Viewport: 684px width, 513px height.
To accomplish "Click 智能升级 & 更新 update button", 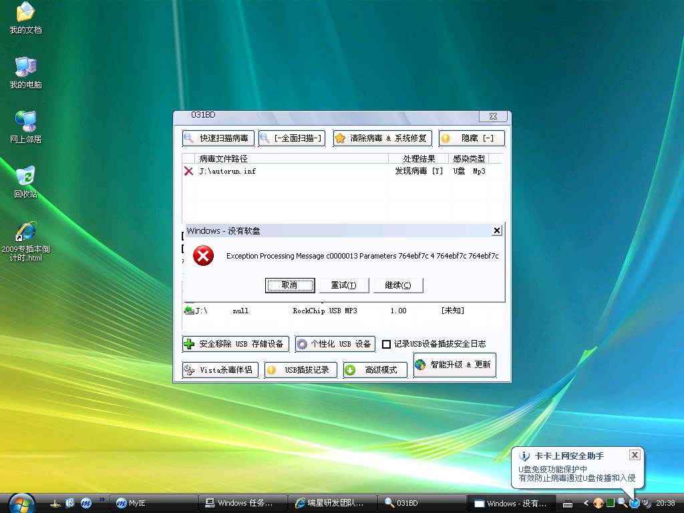I will point(454,365).
